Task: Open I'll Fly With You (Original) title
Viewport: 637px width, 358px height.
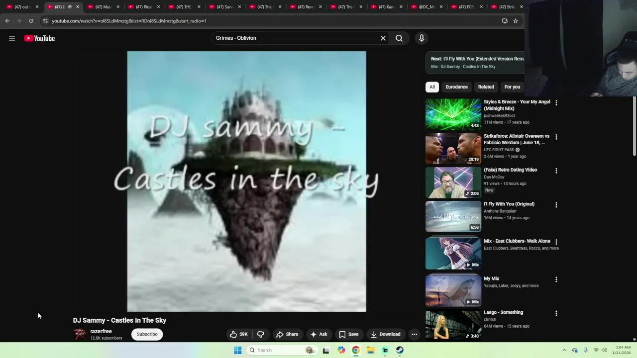Action: point(509,204)
